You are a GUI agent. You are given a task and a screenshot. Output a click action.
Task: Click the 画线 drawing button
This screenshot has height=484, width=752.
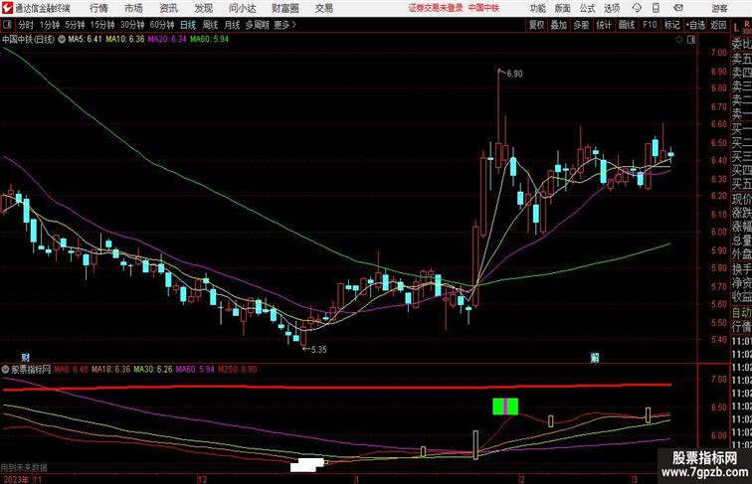627,25
